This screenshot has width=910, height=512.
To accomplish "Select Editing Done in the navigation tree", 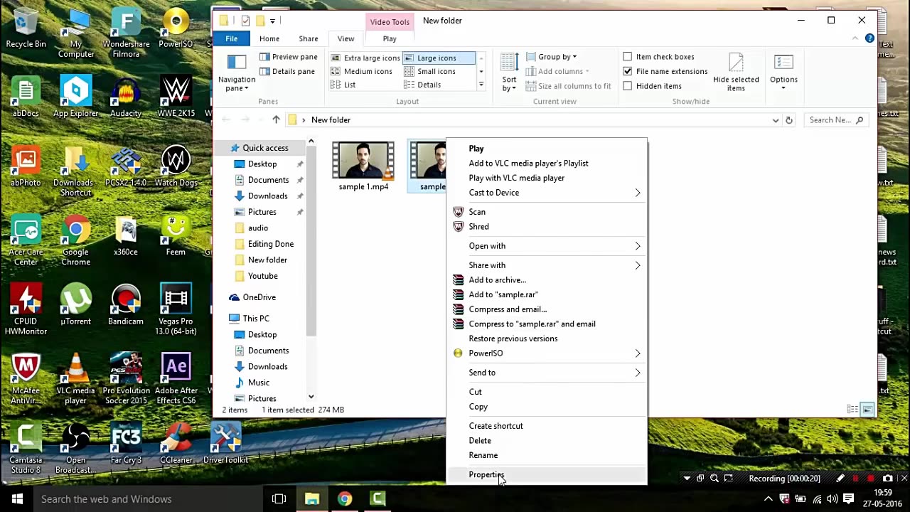I will (271, 244).
